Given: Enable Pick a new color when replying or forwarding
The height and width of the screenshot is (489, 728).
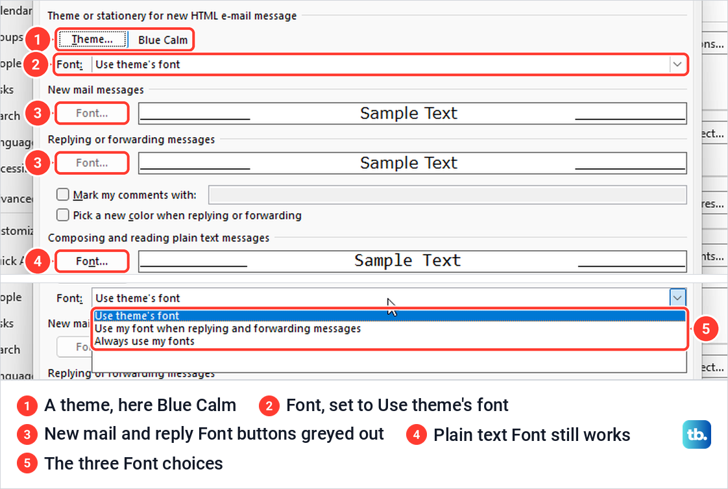Looking at the screenshot, I should tap(63, 215).
